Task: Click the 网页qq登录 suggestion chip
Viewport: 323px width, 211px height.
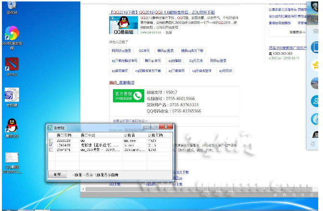Action: 218,60
